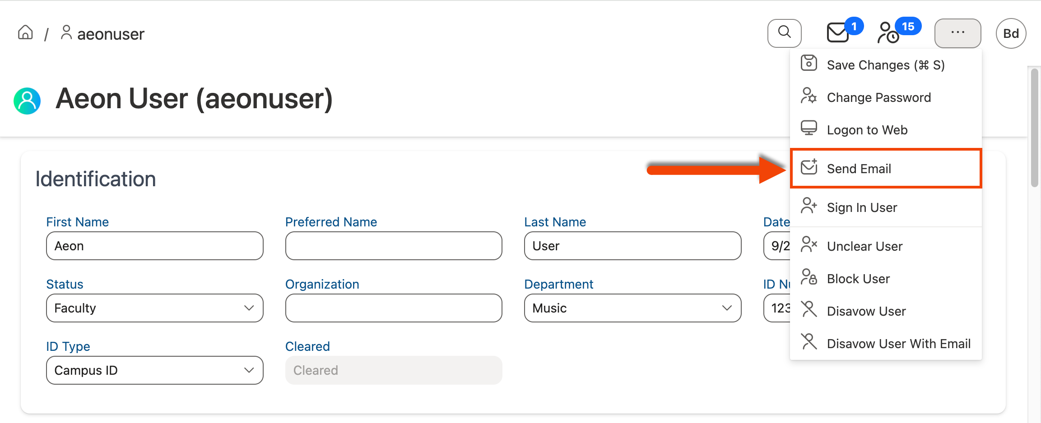Open the search magnifier button

click(x=785, y=33)
